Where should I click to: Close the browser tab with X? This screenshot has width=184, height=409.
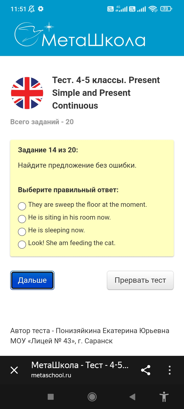pyautogui.click(x=14, y=370)
